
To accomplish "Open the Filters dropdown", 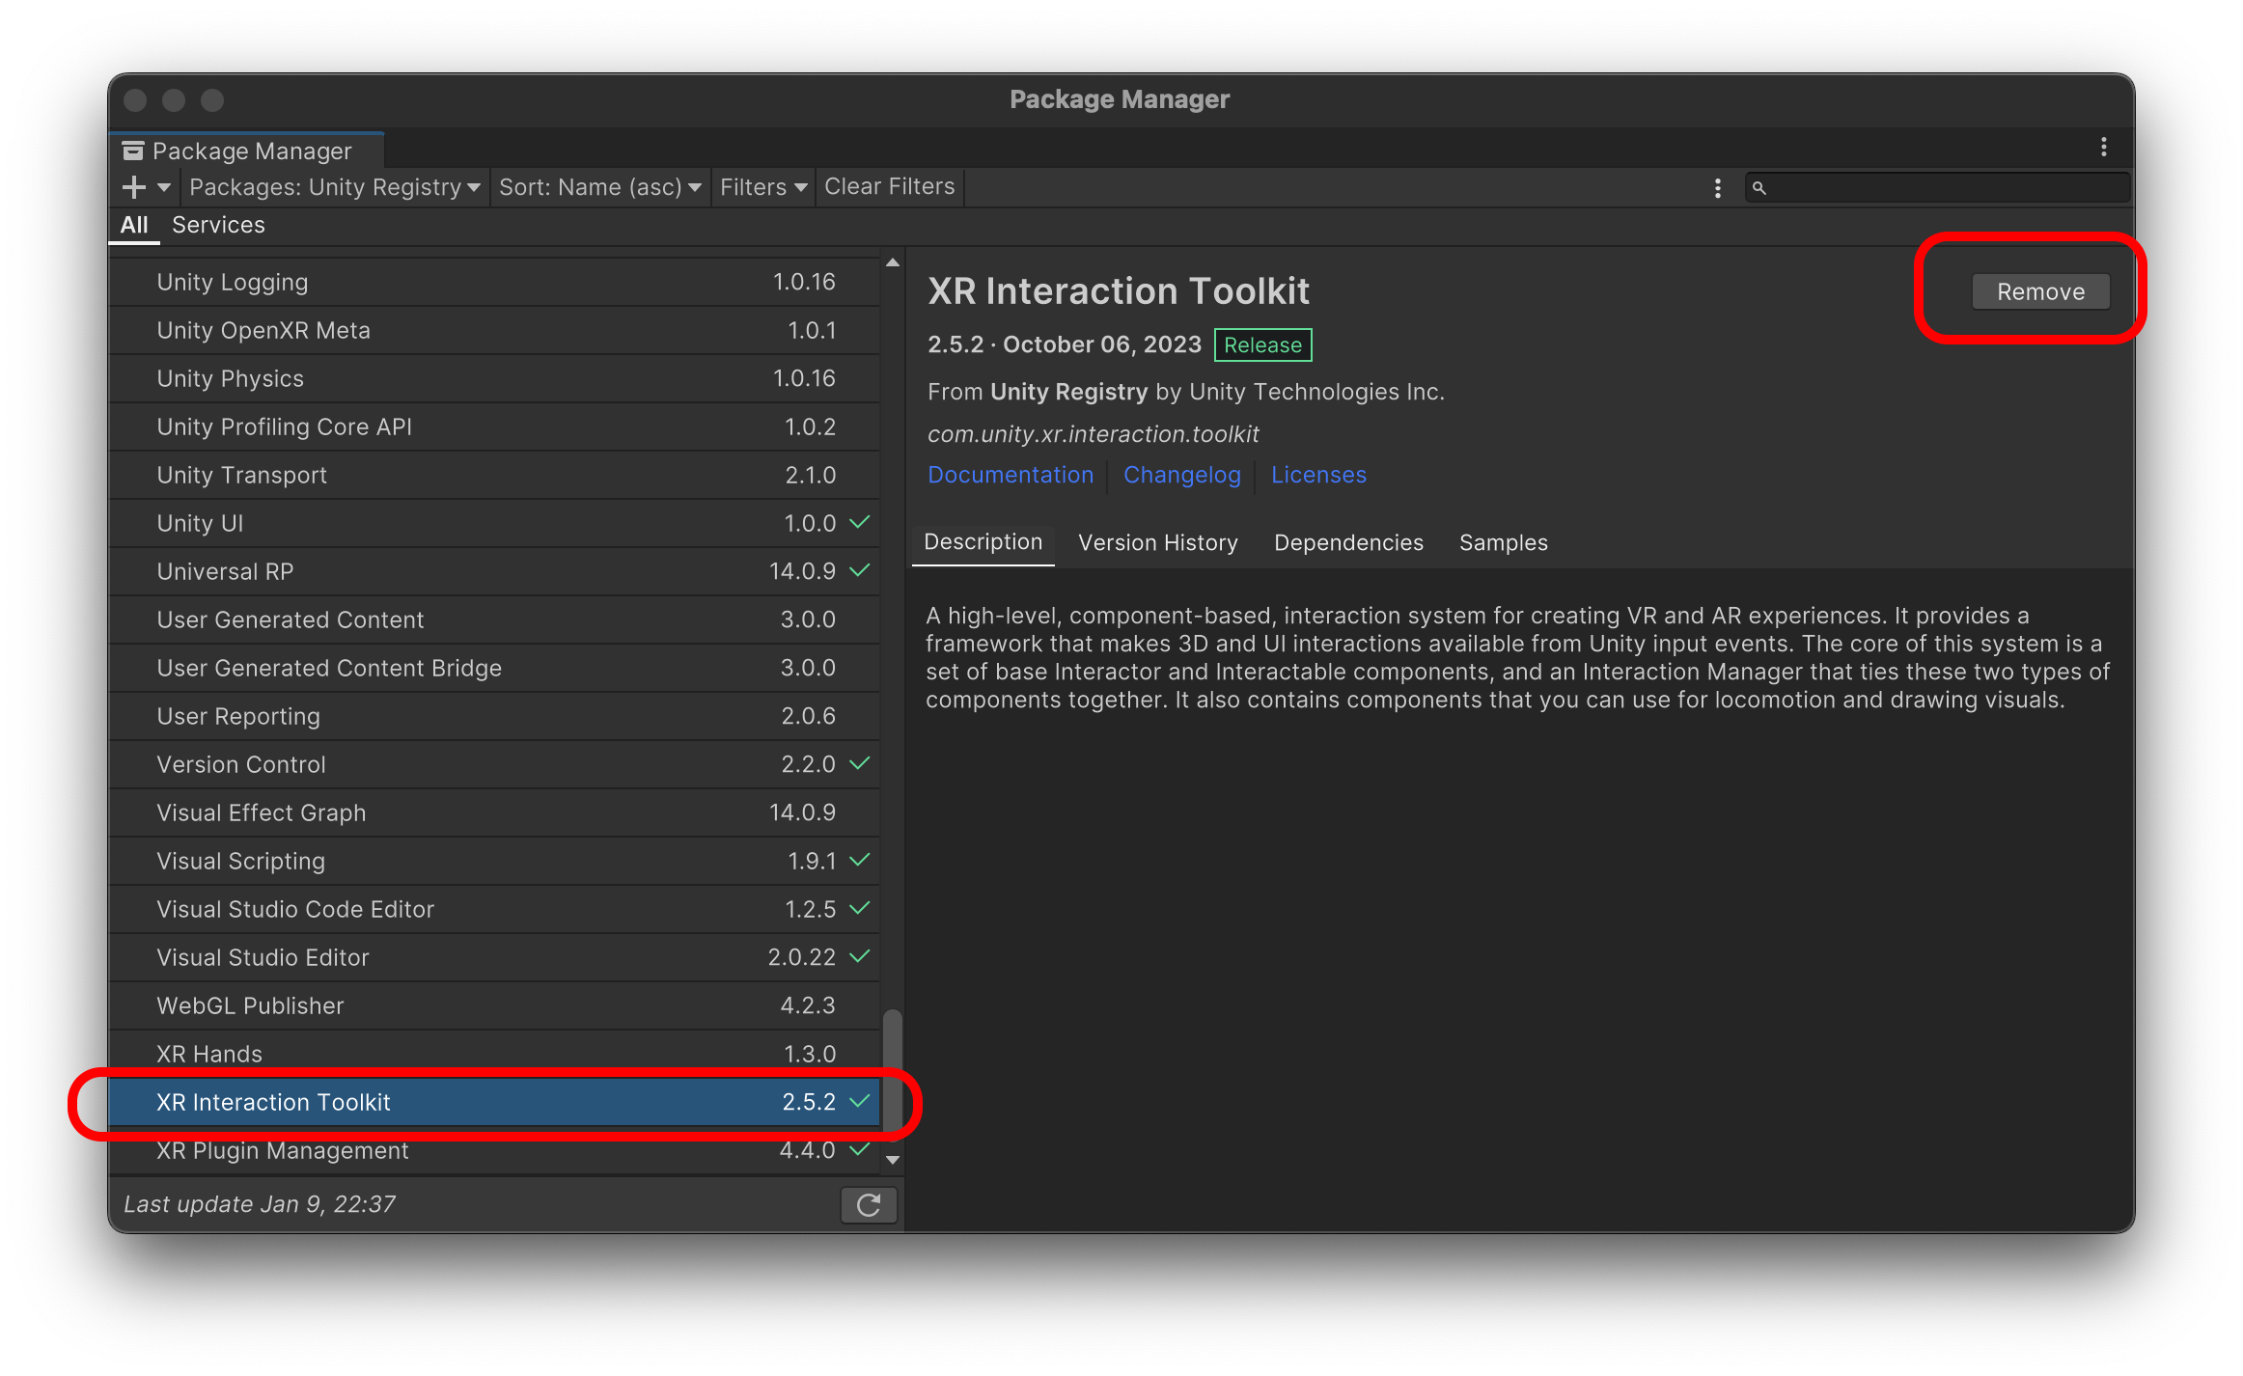I will pos(762,187).
